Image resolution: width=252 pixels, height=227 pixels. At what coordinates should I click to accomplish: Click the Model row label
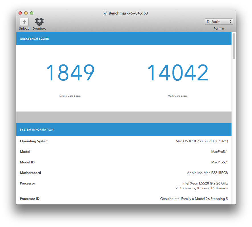(x=25, y=152)
